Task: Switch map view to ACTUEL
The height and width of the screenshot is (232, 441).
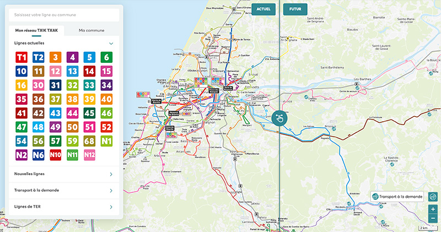Action: pyautogui.click(x=263, y=9)
